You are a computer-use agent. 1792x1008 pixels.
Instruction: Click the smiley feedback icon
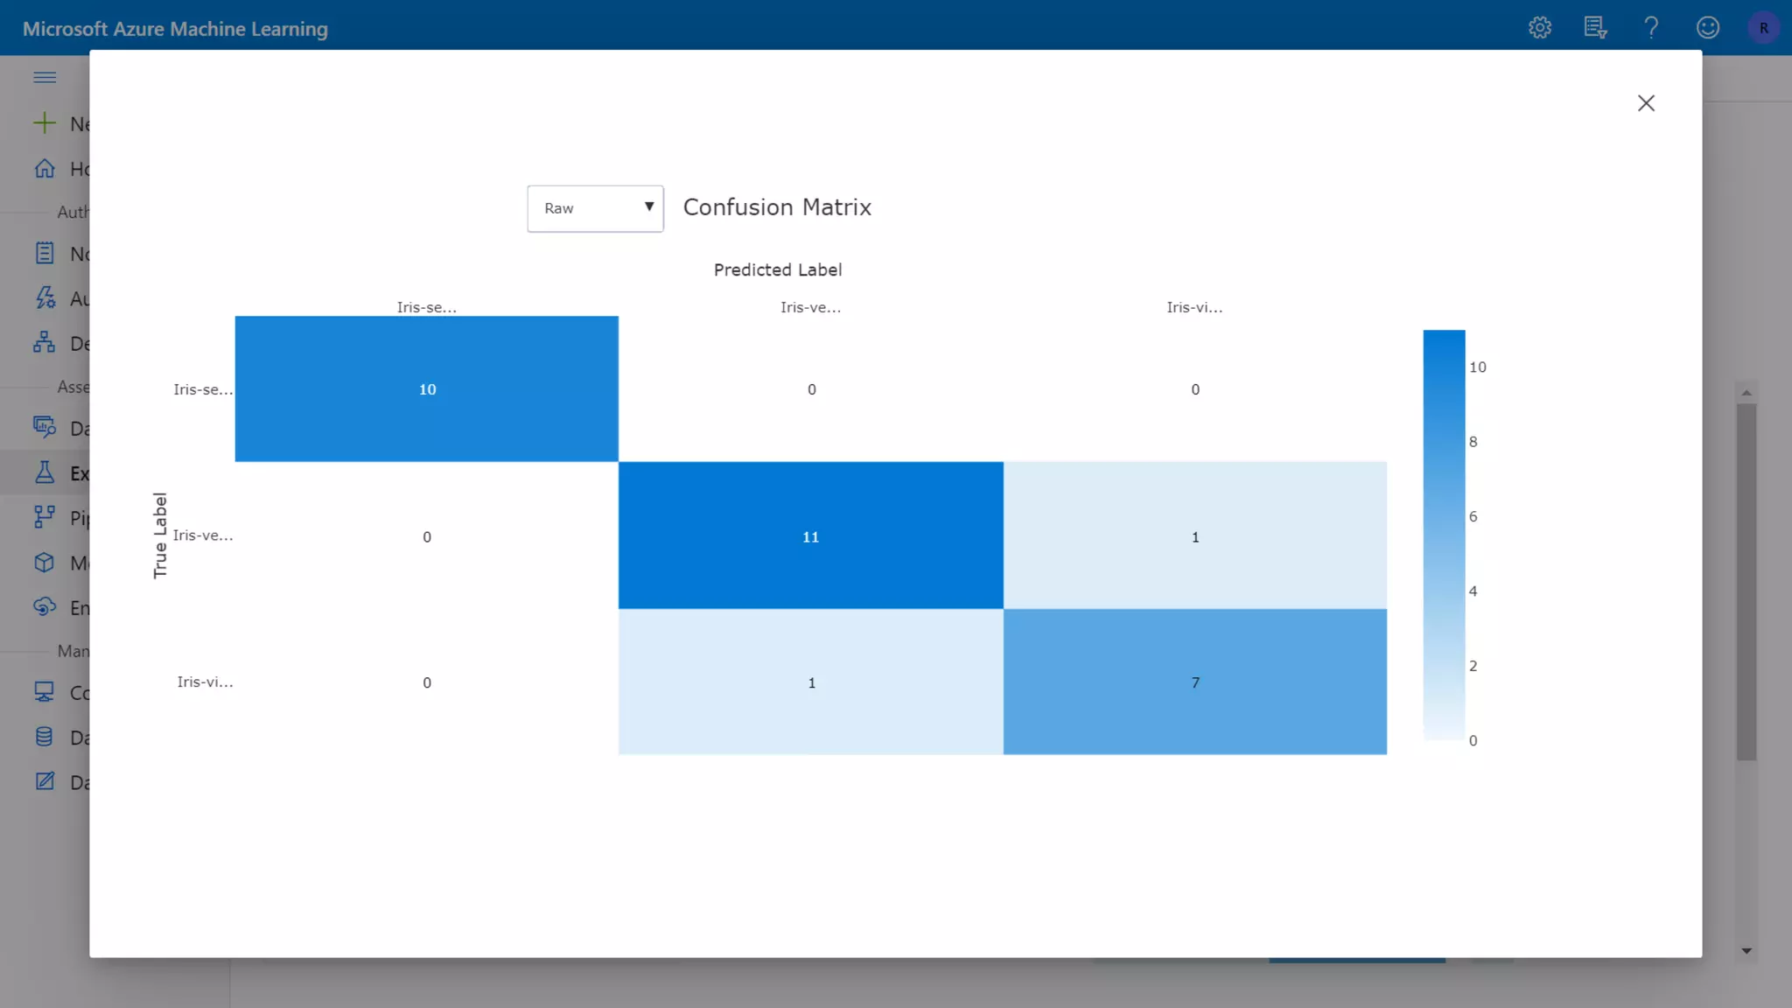[1707, 28]
